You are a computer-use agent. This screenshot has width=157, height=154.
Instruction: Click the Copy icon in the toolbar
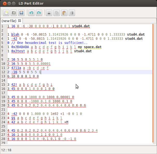57,13
